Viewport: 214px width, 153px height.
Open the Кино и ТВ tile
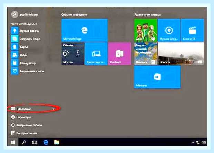(193, 30)
